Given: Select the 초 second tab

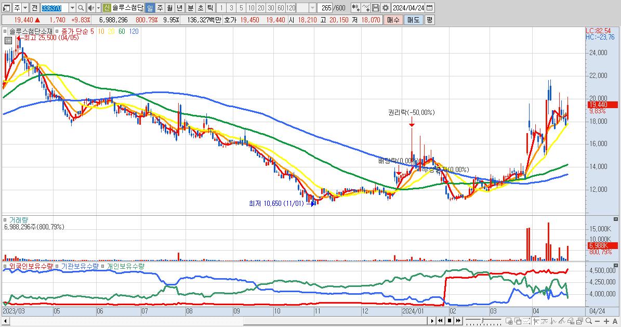Looking at the screenshot, I should 201,7.
